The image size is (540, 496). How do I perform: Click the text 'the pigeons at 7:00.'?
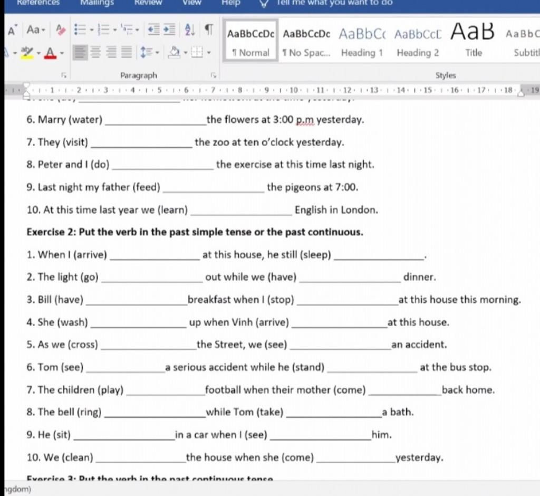tap(313, 187)
